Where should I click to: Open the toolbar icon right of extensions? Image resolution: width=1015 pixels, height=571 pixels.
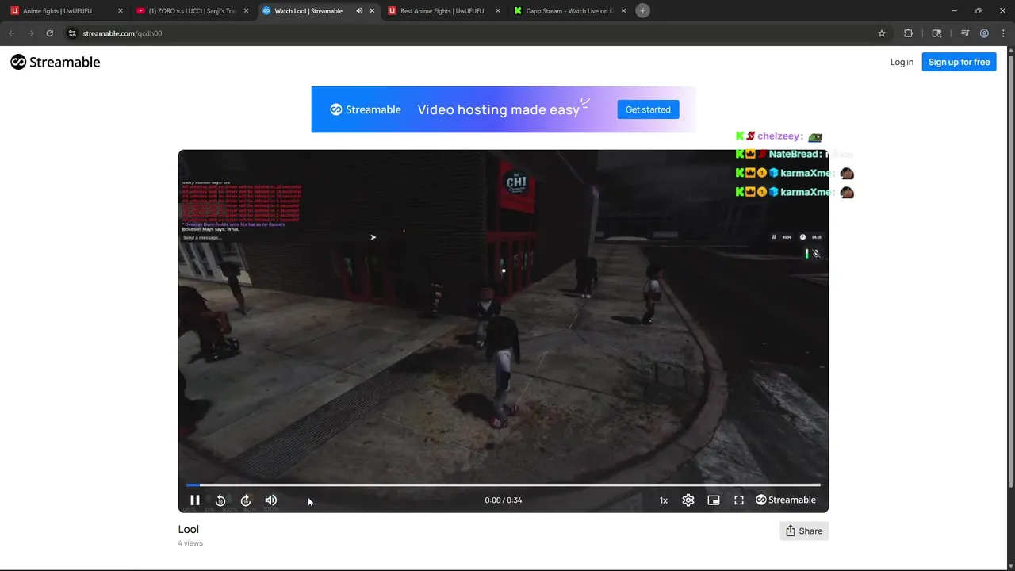[x=936, y=33]
